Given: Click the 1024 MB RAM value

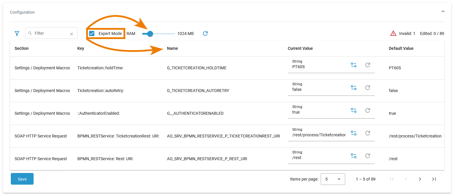Looking at the screenshot, I should pos(185,33).
